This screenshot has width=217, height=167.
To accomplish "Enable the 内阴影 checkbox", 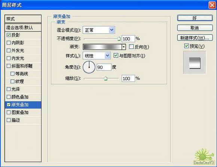I will (9, 43).
